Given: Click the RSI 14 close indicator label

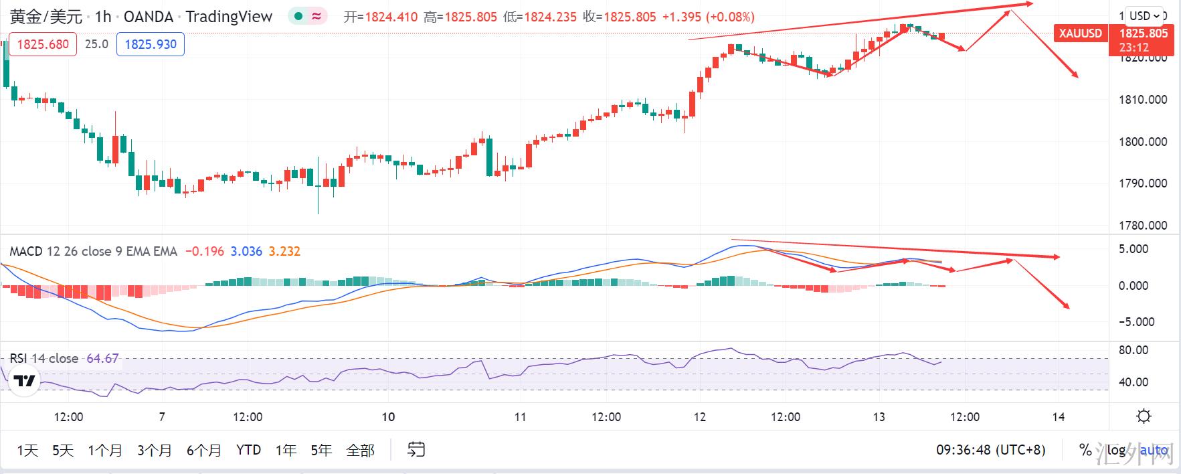Looking at the screenshot, I should [x=44, y=359].
